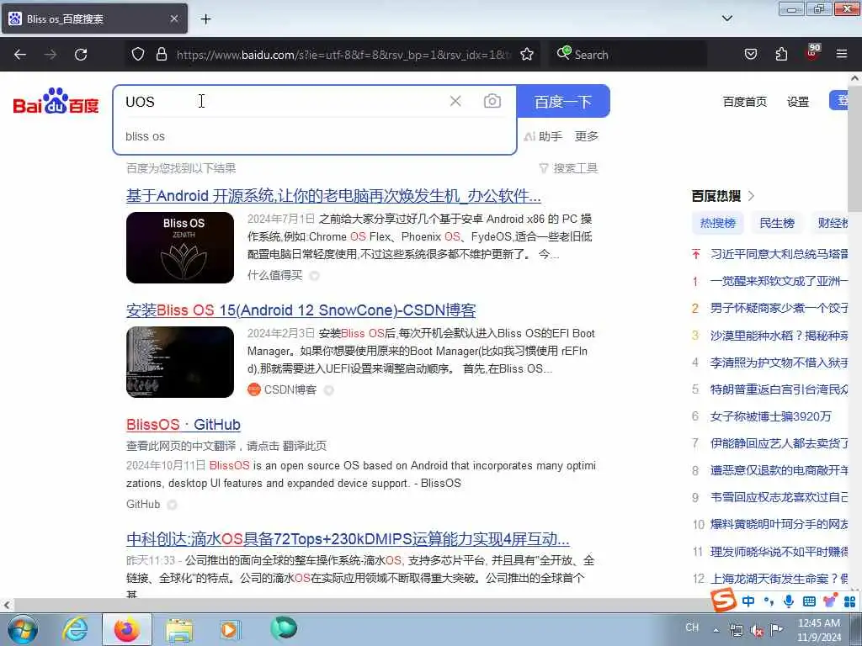Image resolution: width=862 pixels, height=646 pixels.
Task: Open the Windows Start button
Action: (x=23, y=629)
